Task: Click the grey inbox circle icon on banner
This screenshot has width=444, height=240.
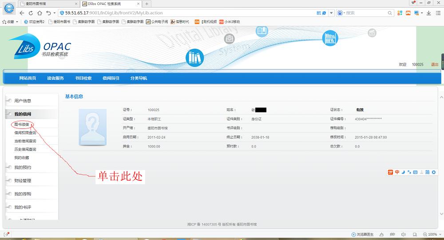Action: (230, 39)
